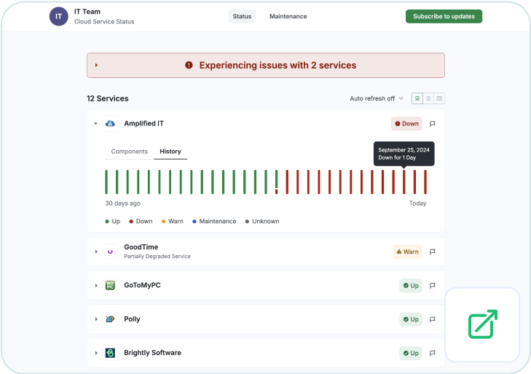
Task: Click red bar under September 25 tooltip
Action: pyautogui.click(x=404, y=182)
